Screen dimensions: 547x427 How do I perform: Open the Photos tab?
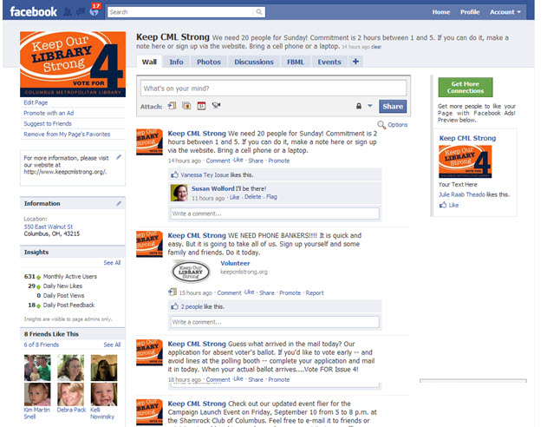click(x=209, y=62)
